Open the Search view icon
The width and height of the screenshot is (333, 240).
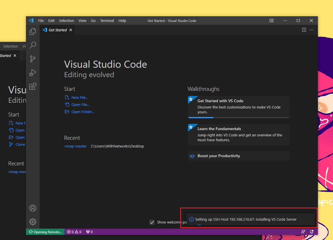coord(33,45)
